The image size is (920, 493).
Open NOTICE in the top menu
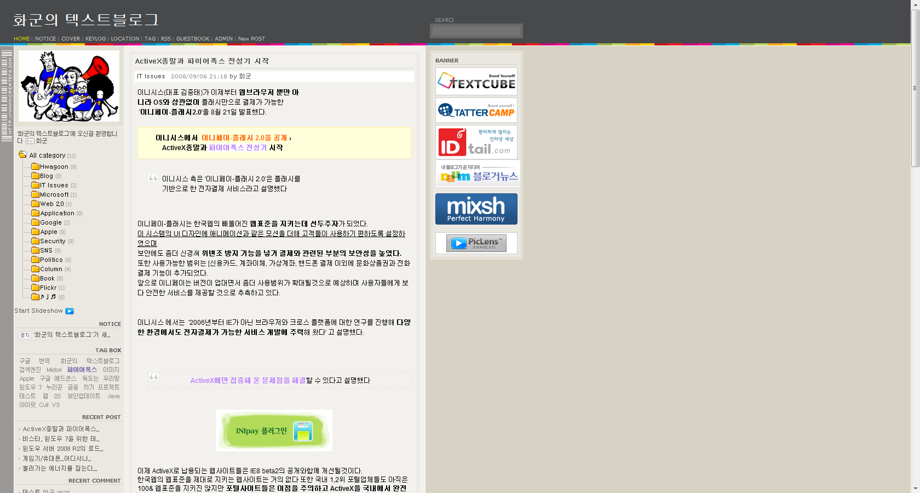[x=45, y=39]
